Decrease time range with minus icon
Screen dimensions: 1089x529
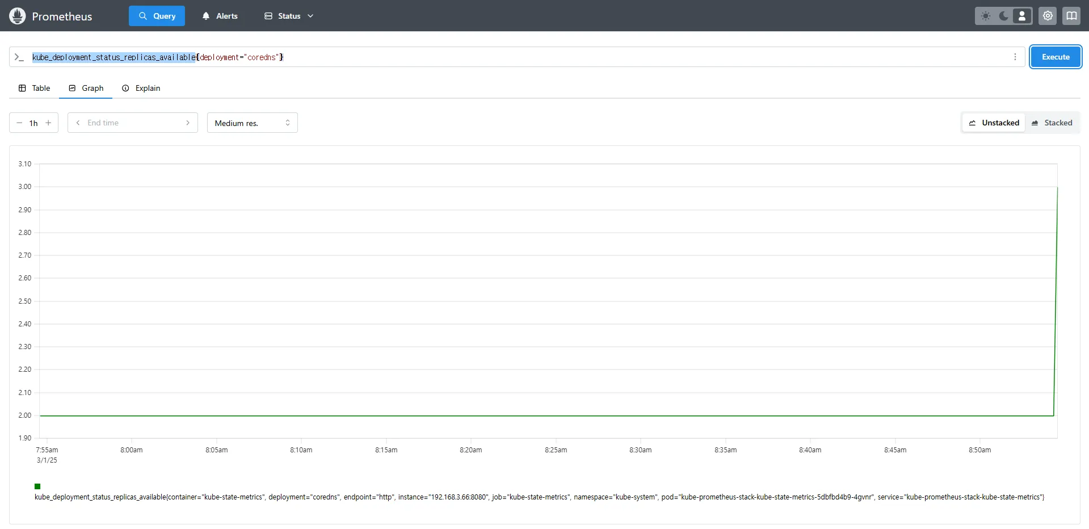coord(19,123)
